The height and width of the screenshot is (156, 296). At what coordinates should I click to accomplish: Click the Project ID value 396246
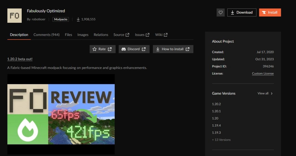268,66
